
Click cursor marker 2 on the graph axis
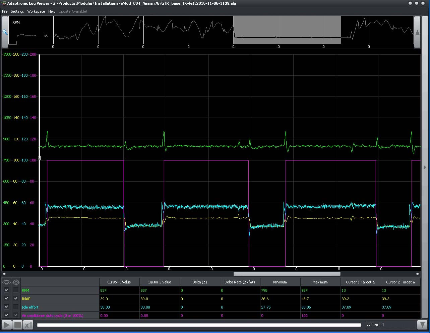point(40,158)
